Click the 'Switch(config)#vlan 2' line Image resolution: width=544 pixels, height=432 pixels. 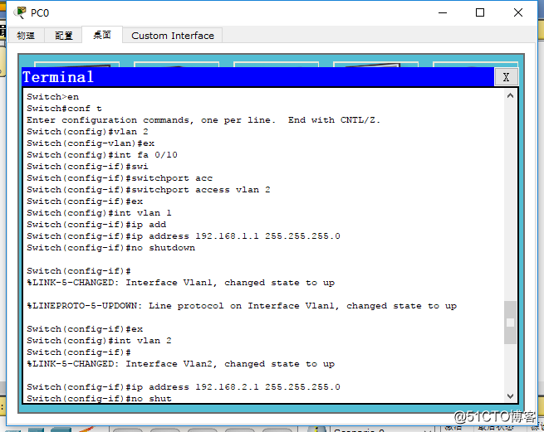pyautogui.click(x=87, y=132)
